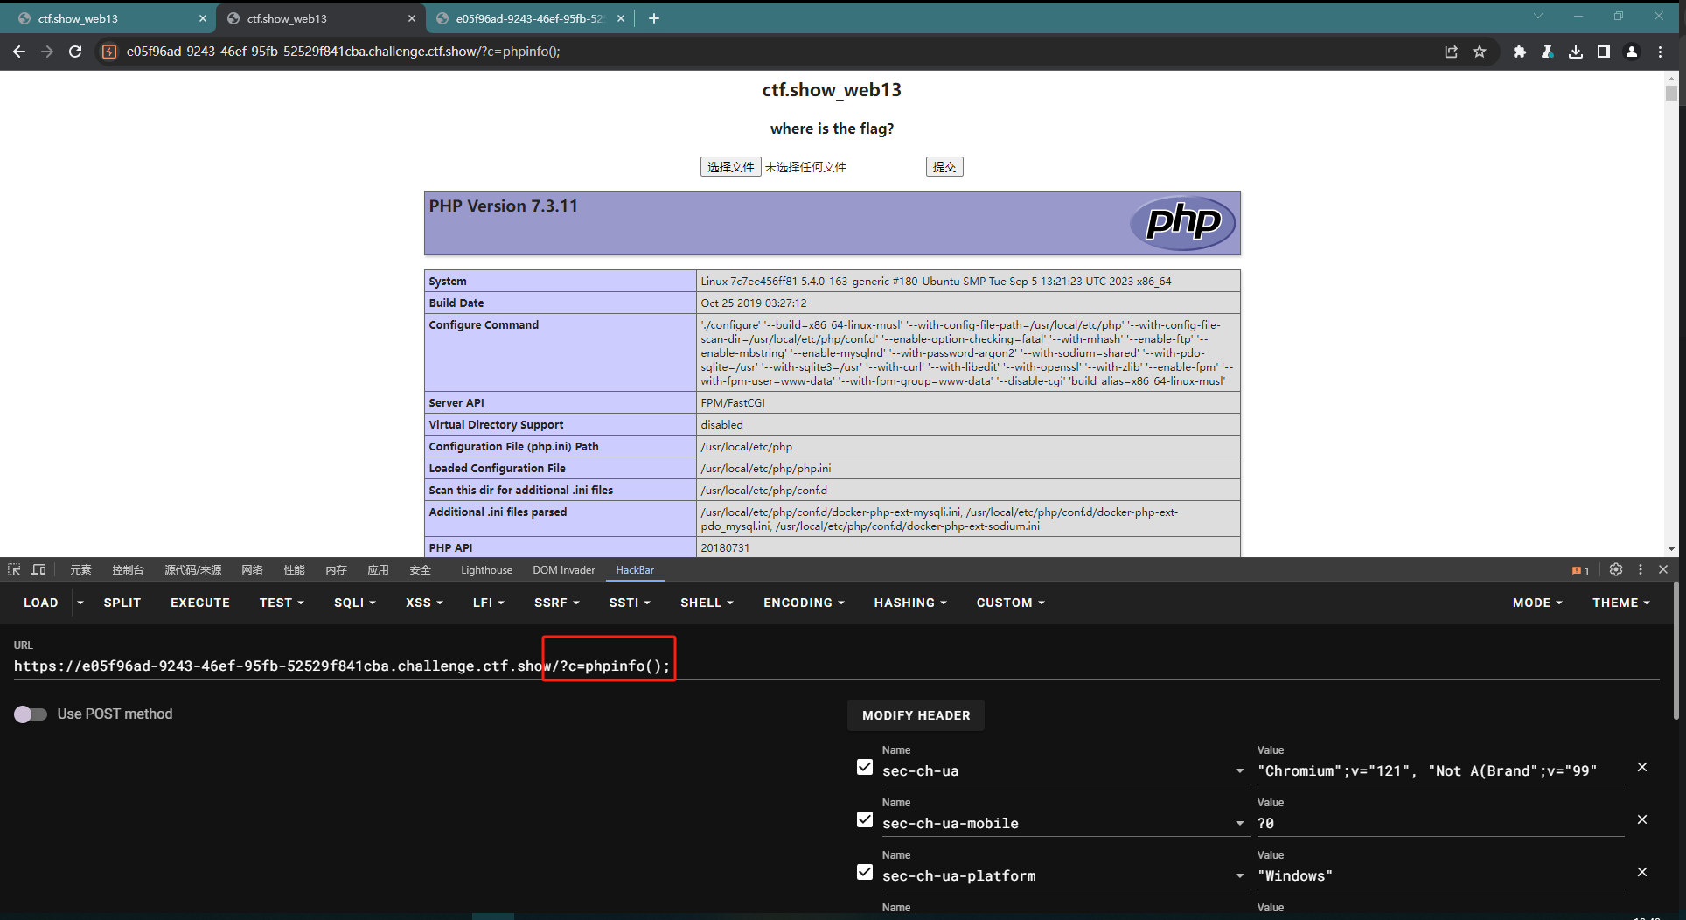Viewport: 1686px width, 920px height.
Task: Click the 选择文件 choose file button
Action: coord(731,167)
